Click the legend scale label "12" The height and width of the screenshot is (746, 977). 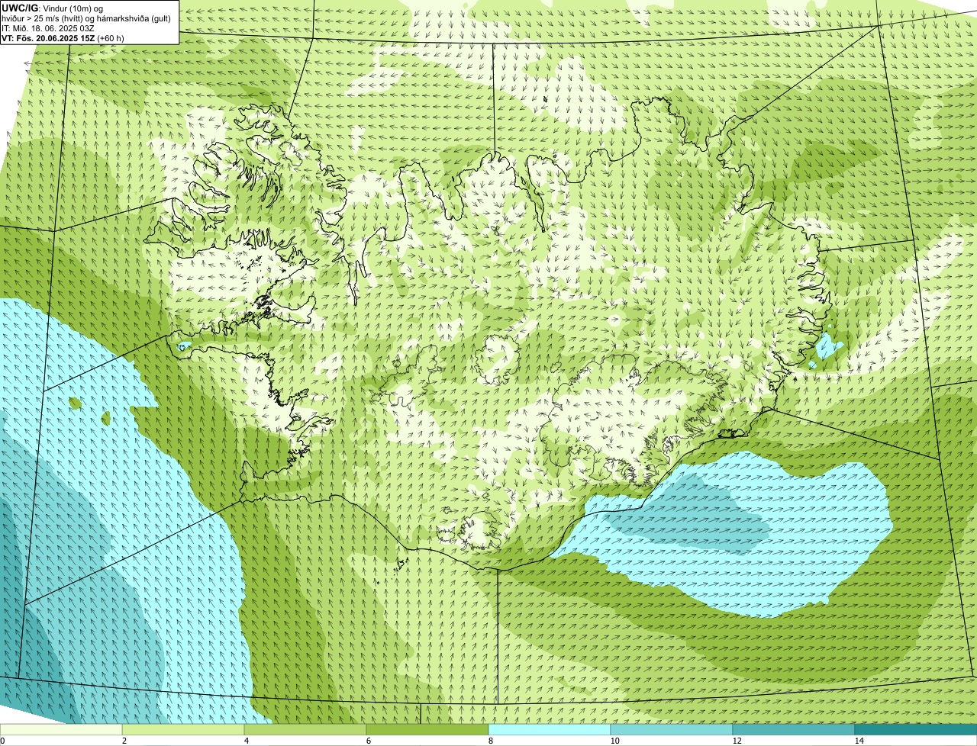point(737,741)
